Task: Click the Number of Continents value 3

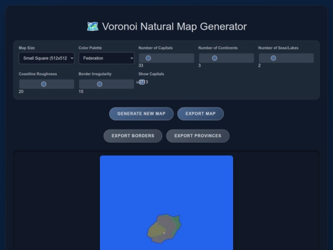Action: pos(199,65)
